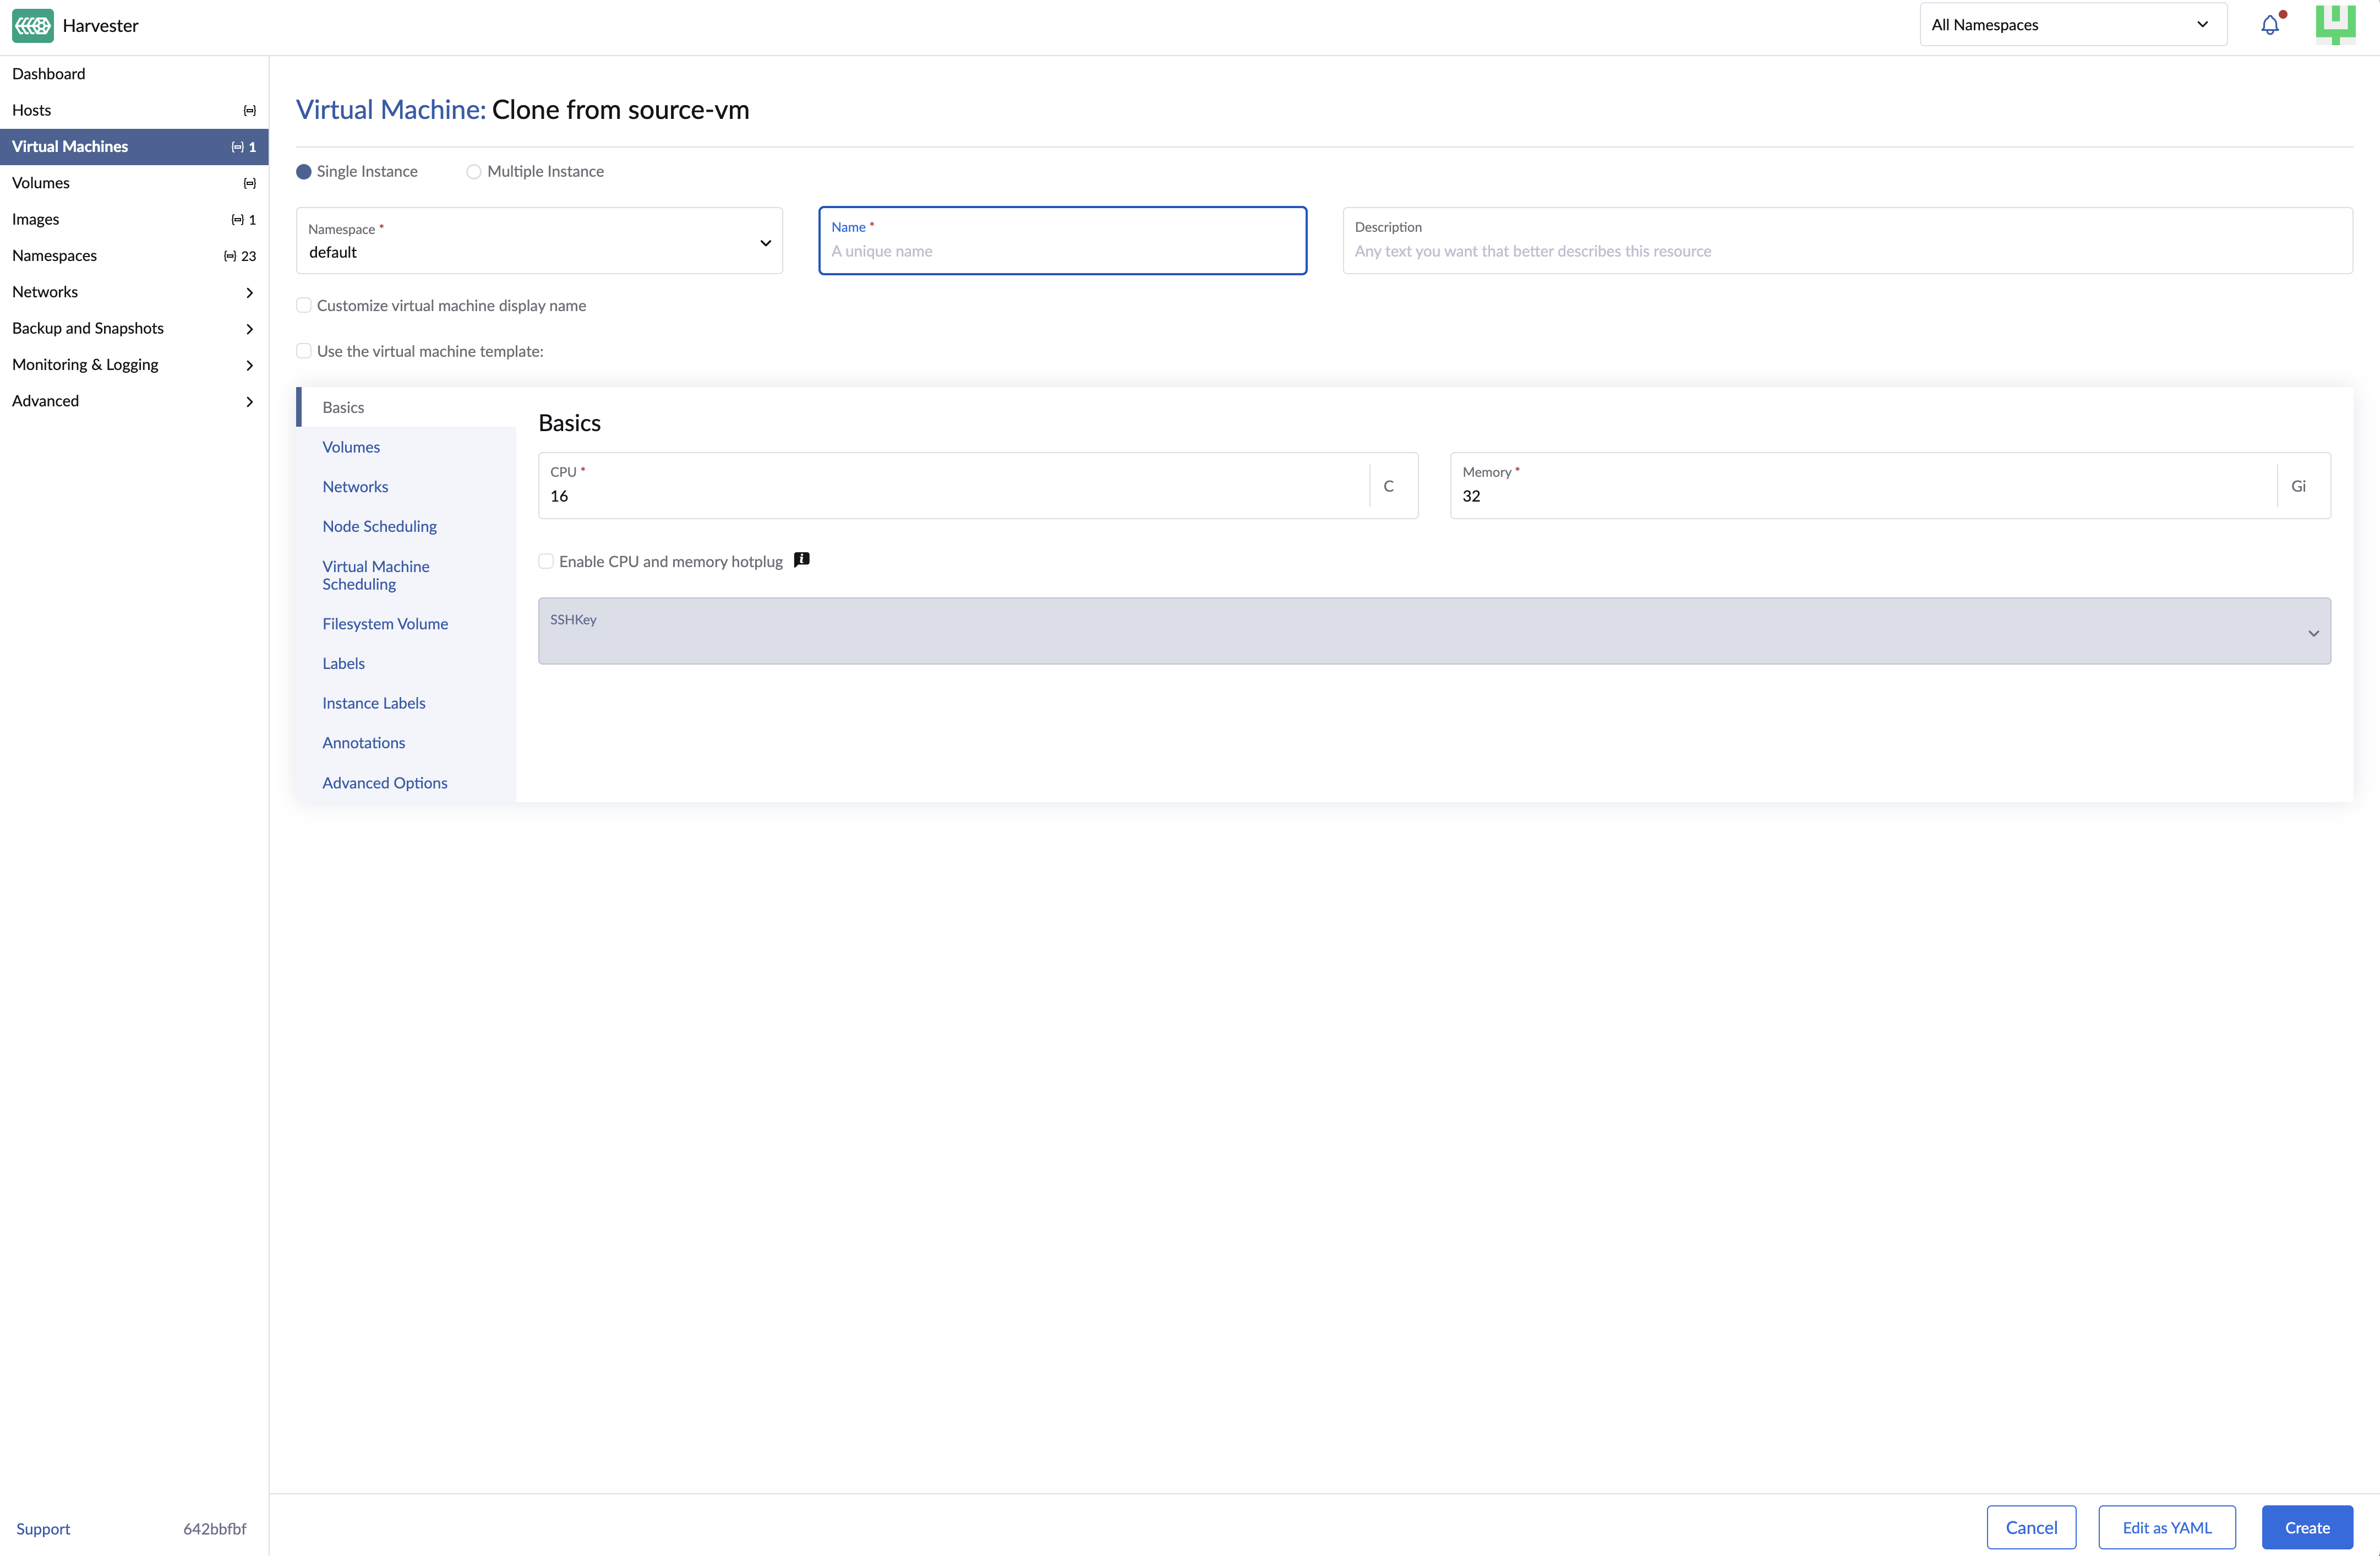Open Virtual Machines page

tap(134, 146)
